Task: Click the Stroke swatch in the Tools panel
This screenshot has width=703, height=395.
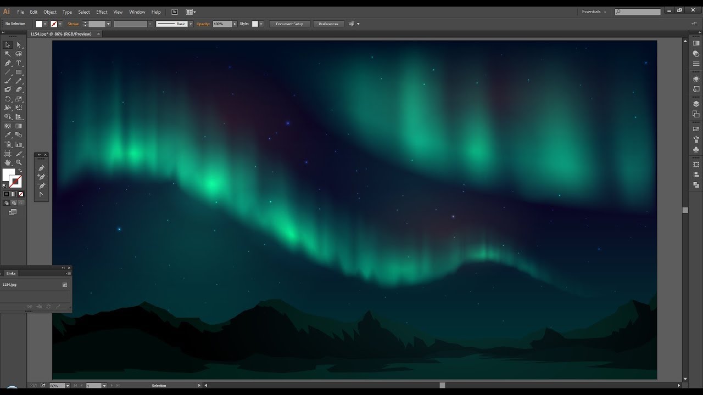Action: [16, 182]
